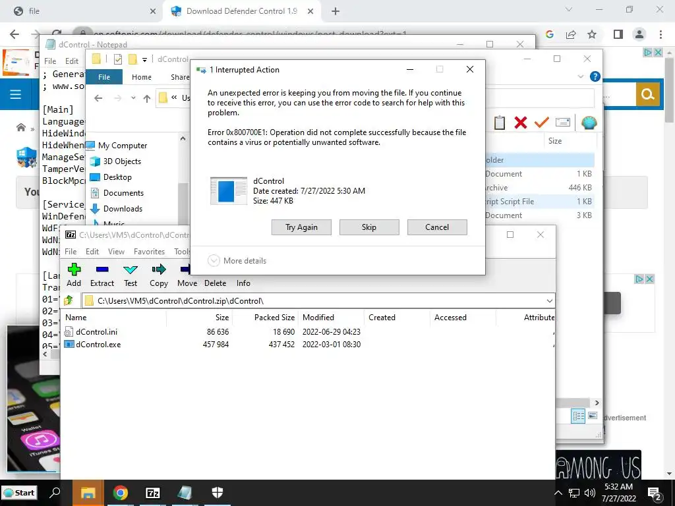Screen dimensions: 675x506
Task: Click the Info button in 7-Zip
Action: point(243,283)
